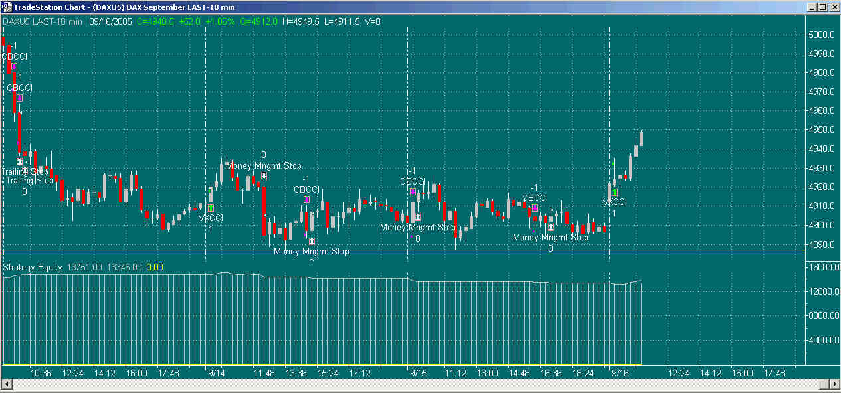Click the '14:48' time axis label

(519, 374)
